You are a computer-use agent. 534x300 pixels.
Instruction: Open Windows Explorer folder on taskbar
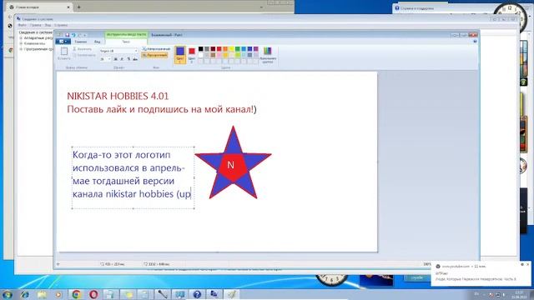point(42,294)
